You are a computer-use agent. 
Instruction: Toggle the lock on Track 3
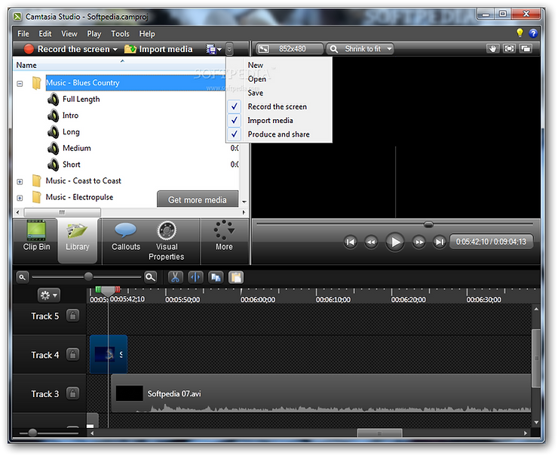[x=72, y=393]
